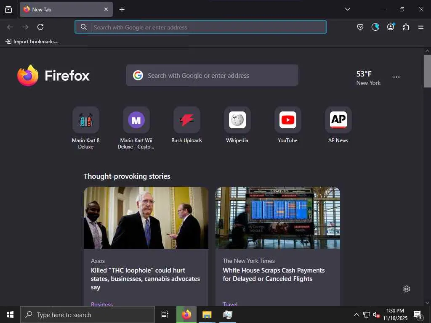The height and width of the screenshot is (323, 431).
Task: Open a new tab with plus button
Action: click(122, 10)
